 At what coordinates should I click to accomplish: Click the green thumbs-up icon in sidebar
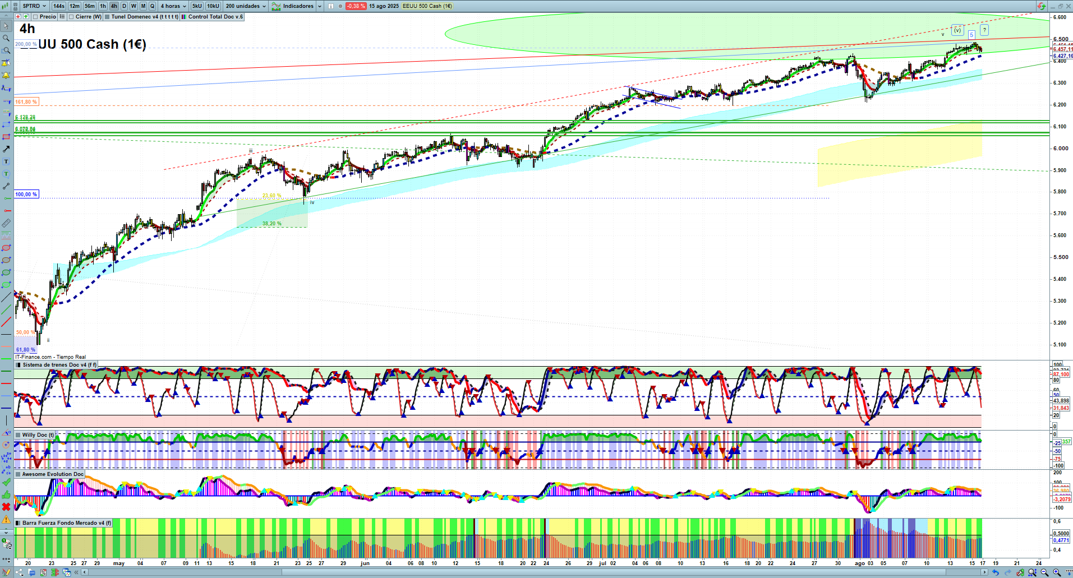pos(6,494)
